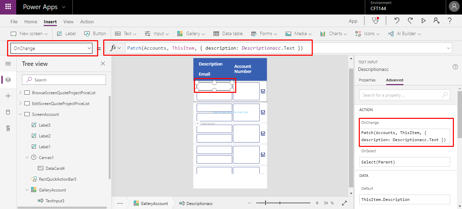Expand EditScreenQuoteProjectPriceList in tree
This screenshot has height=209, width=462.
tap(20, 103)
